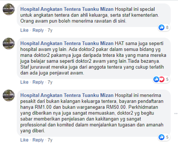
Task: Open author name link on second comment
Action: (x=67, y=44)
